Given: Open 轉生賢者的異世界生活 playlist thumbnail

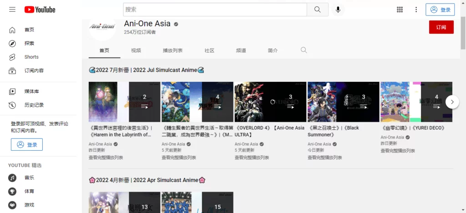Looking at the screenshot, I should [198, 102].
